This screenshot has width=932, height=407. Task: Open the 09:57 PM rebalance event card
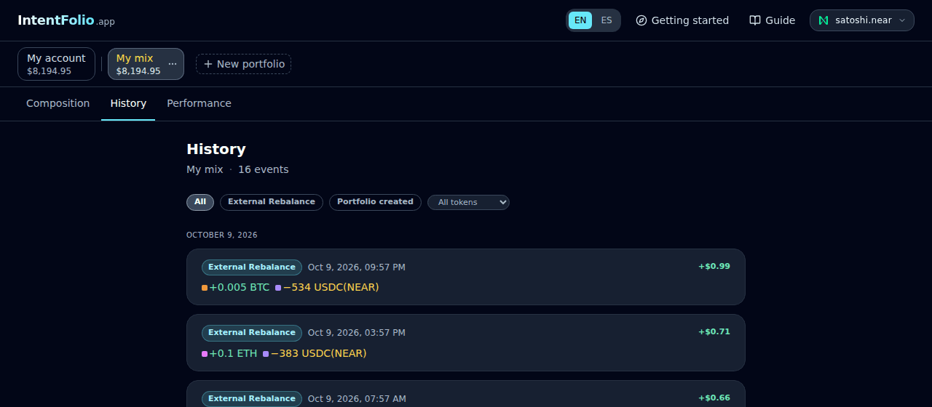pyautogui.click(x=466, y=277)
